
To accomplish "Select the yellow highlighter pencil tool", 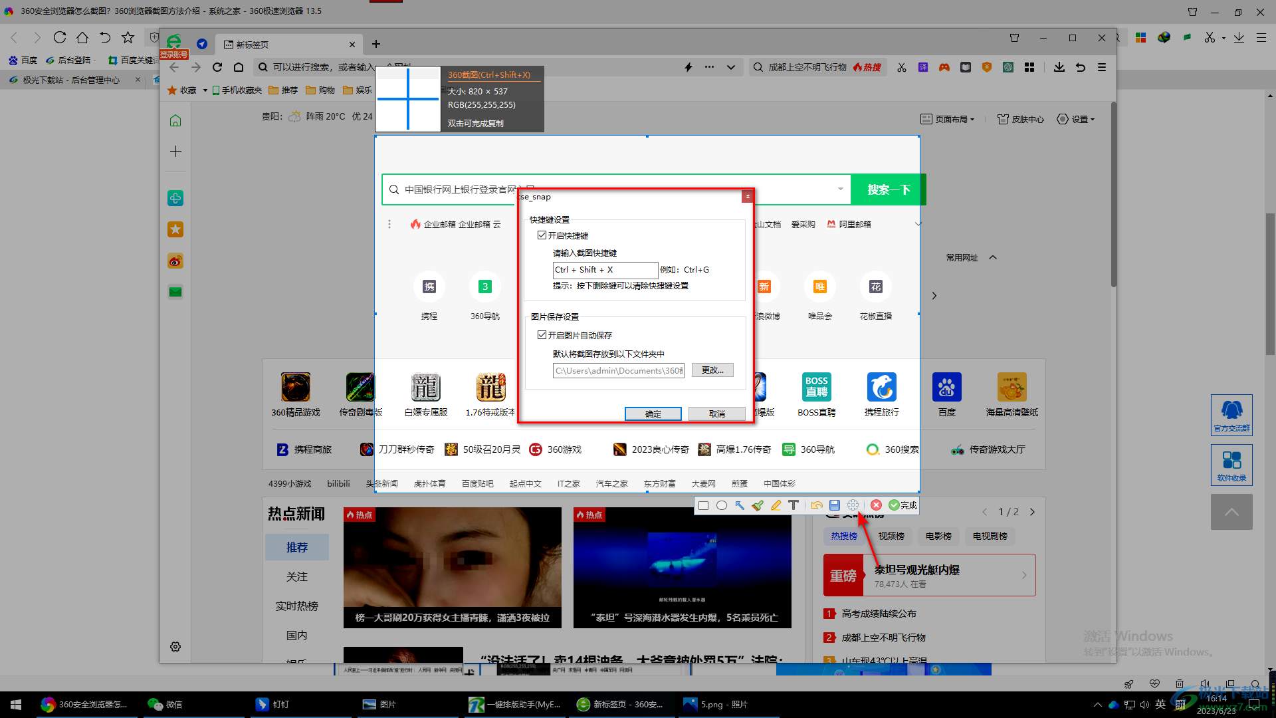I will [776, 505].
